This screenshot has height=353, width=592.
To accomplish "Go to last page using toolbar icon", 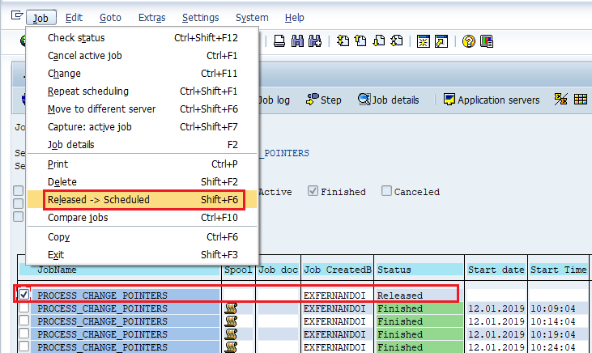I will pos(397,40).
